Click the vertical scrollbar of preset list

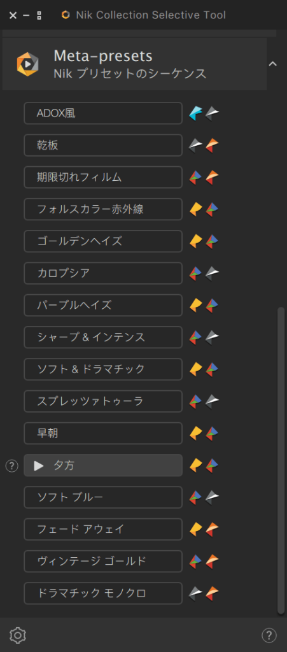281,460
